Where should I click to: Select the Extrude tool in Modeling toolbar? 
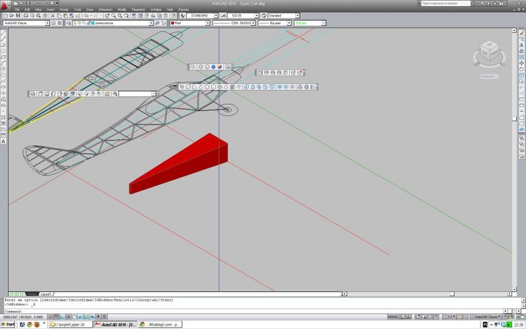[x=246, y=87]
